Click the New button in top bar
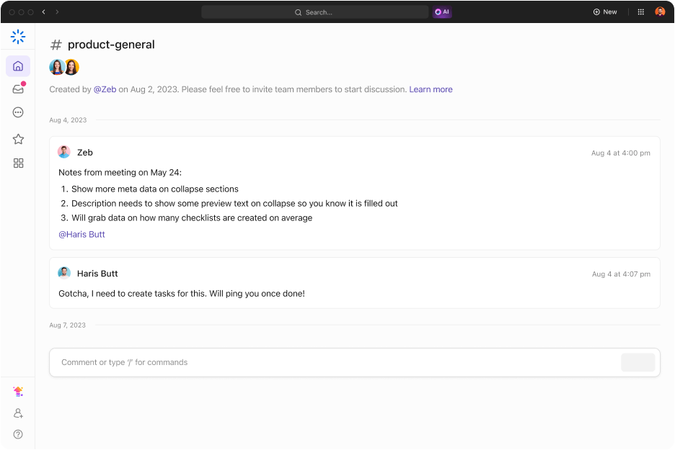This screenshot has height=450, width=675. (605, 12)
